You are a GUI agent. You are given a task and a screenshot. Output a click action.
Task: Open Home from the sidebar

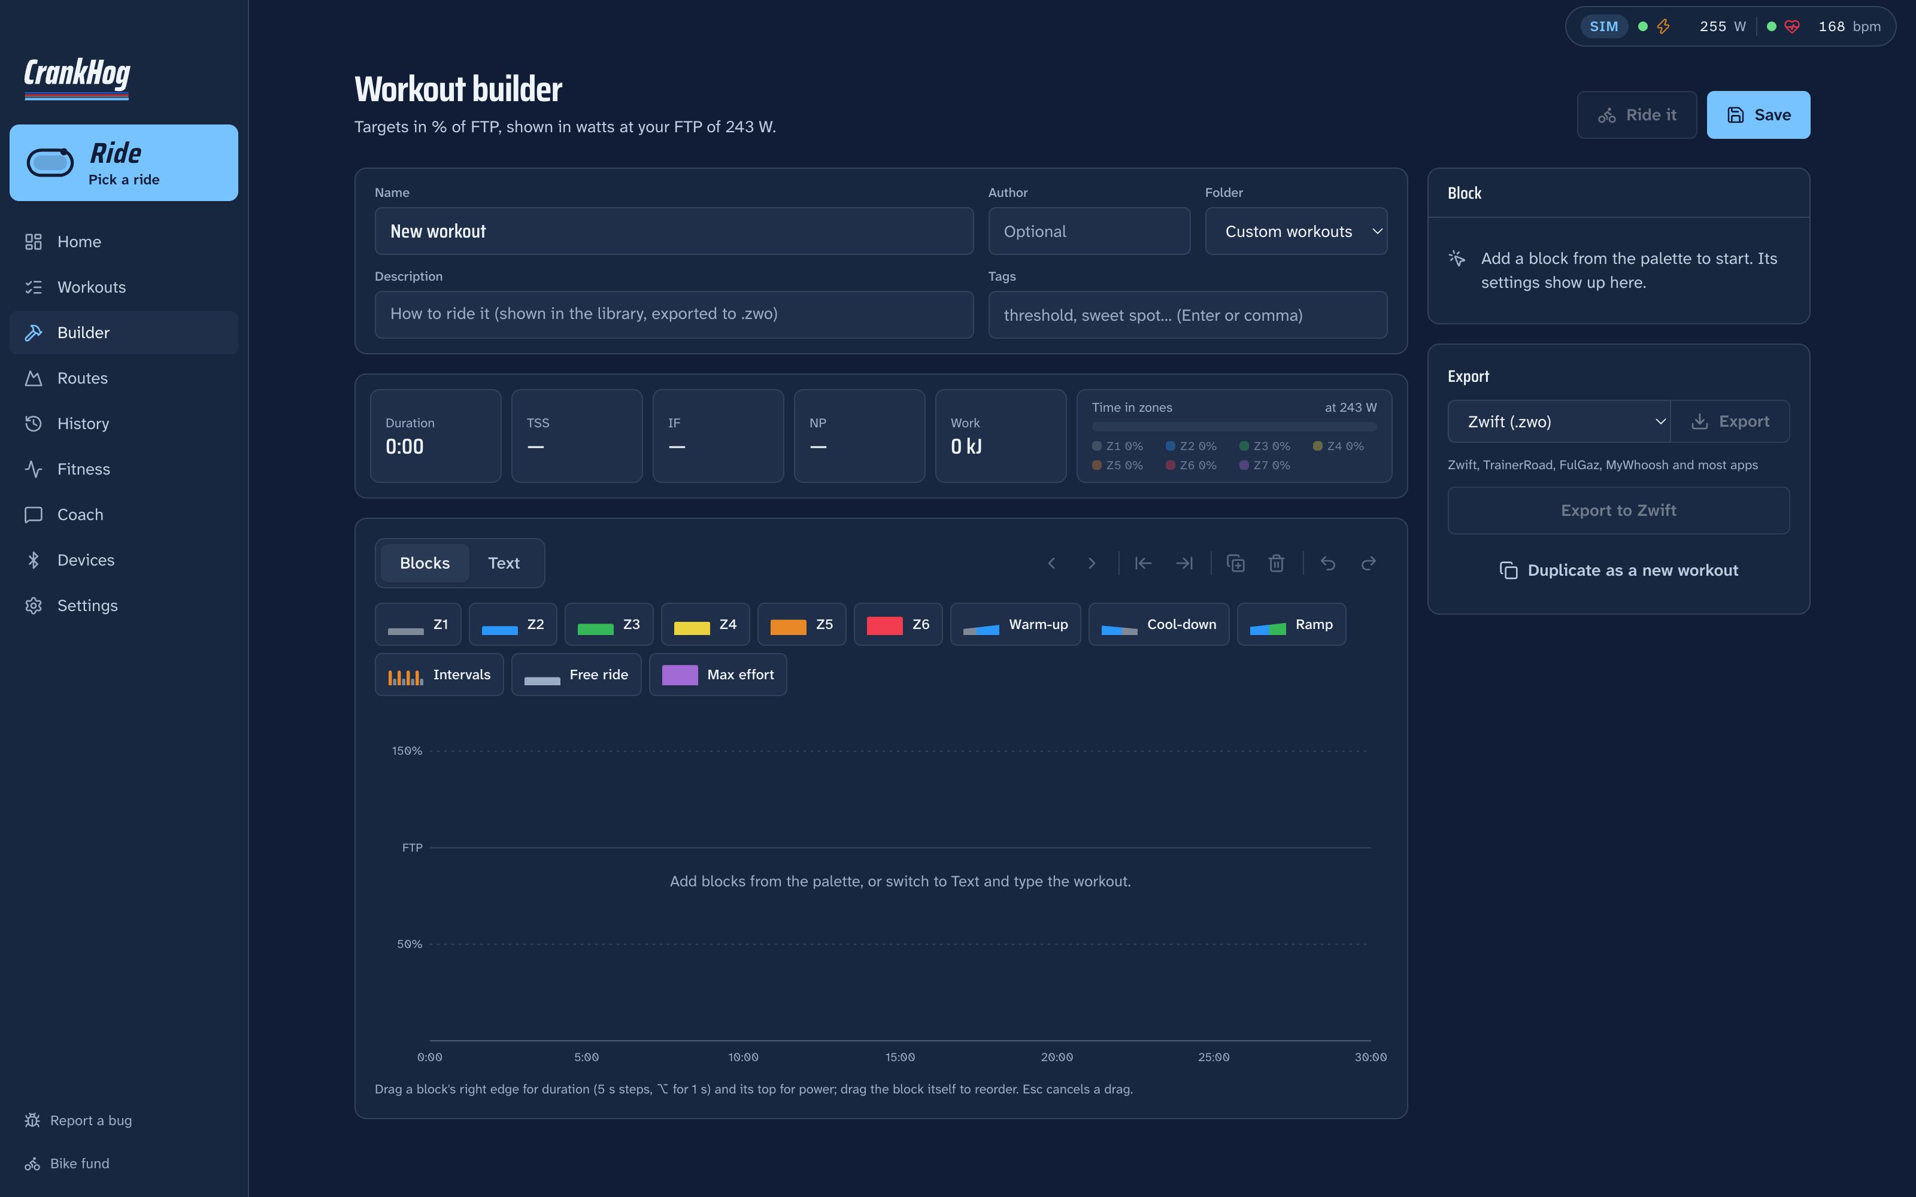(123, 241)
